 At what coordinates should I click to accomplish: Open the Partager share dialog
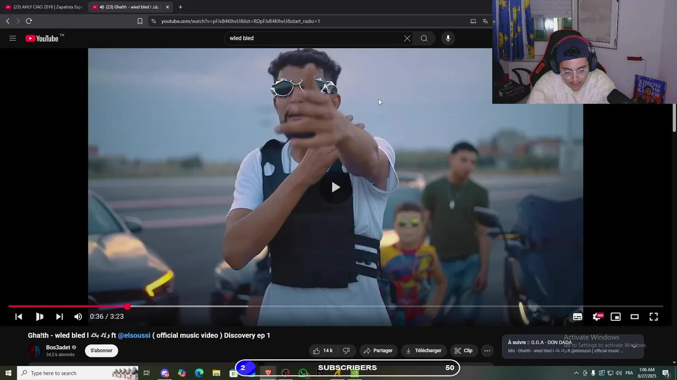point(378,350)
